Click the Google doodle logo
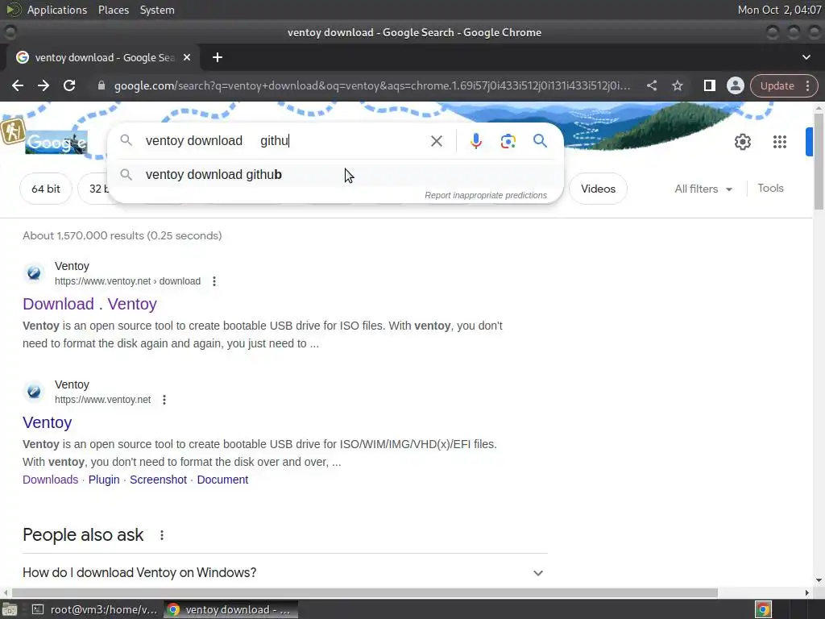Screen dimensions: 825x619 (56, 142)
